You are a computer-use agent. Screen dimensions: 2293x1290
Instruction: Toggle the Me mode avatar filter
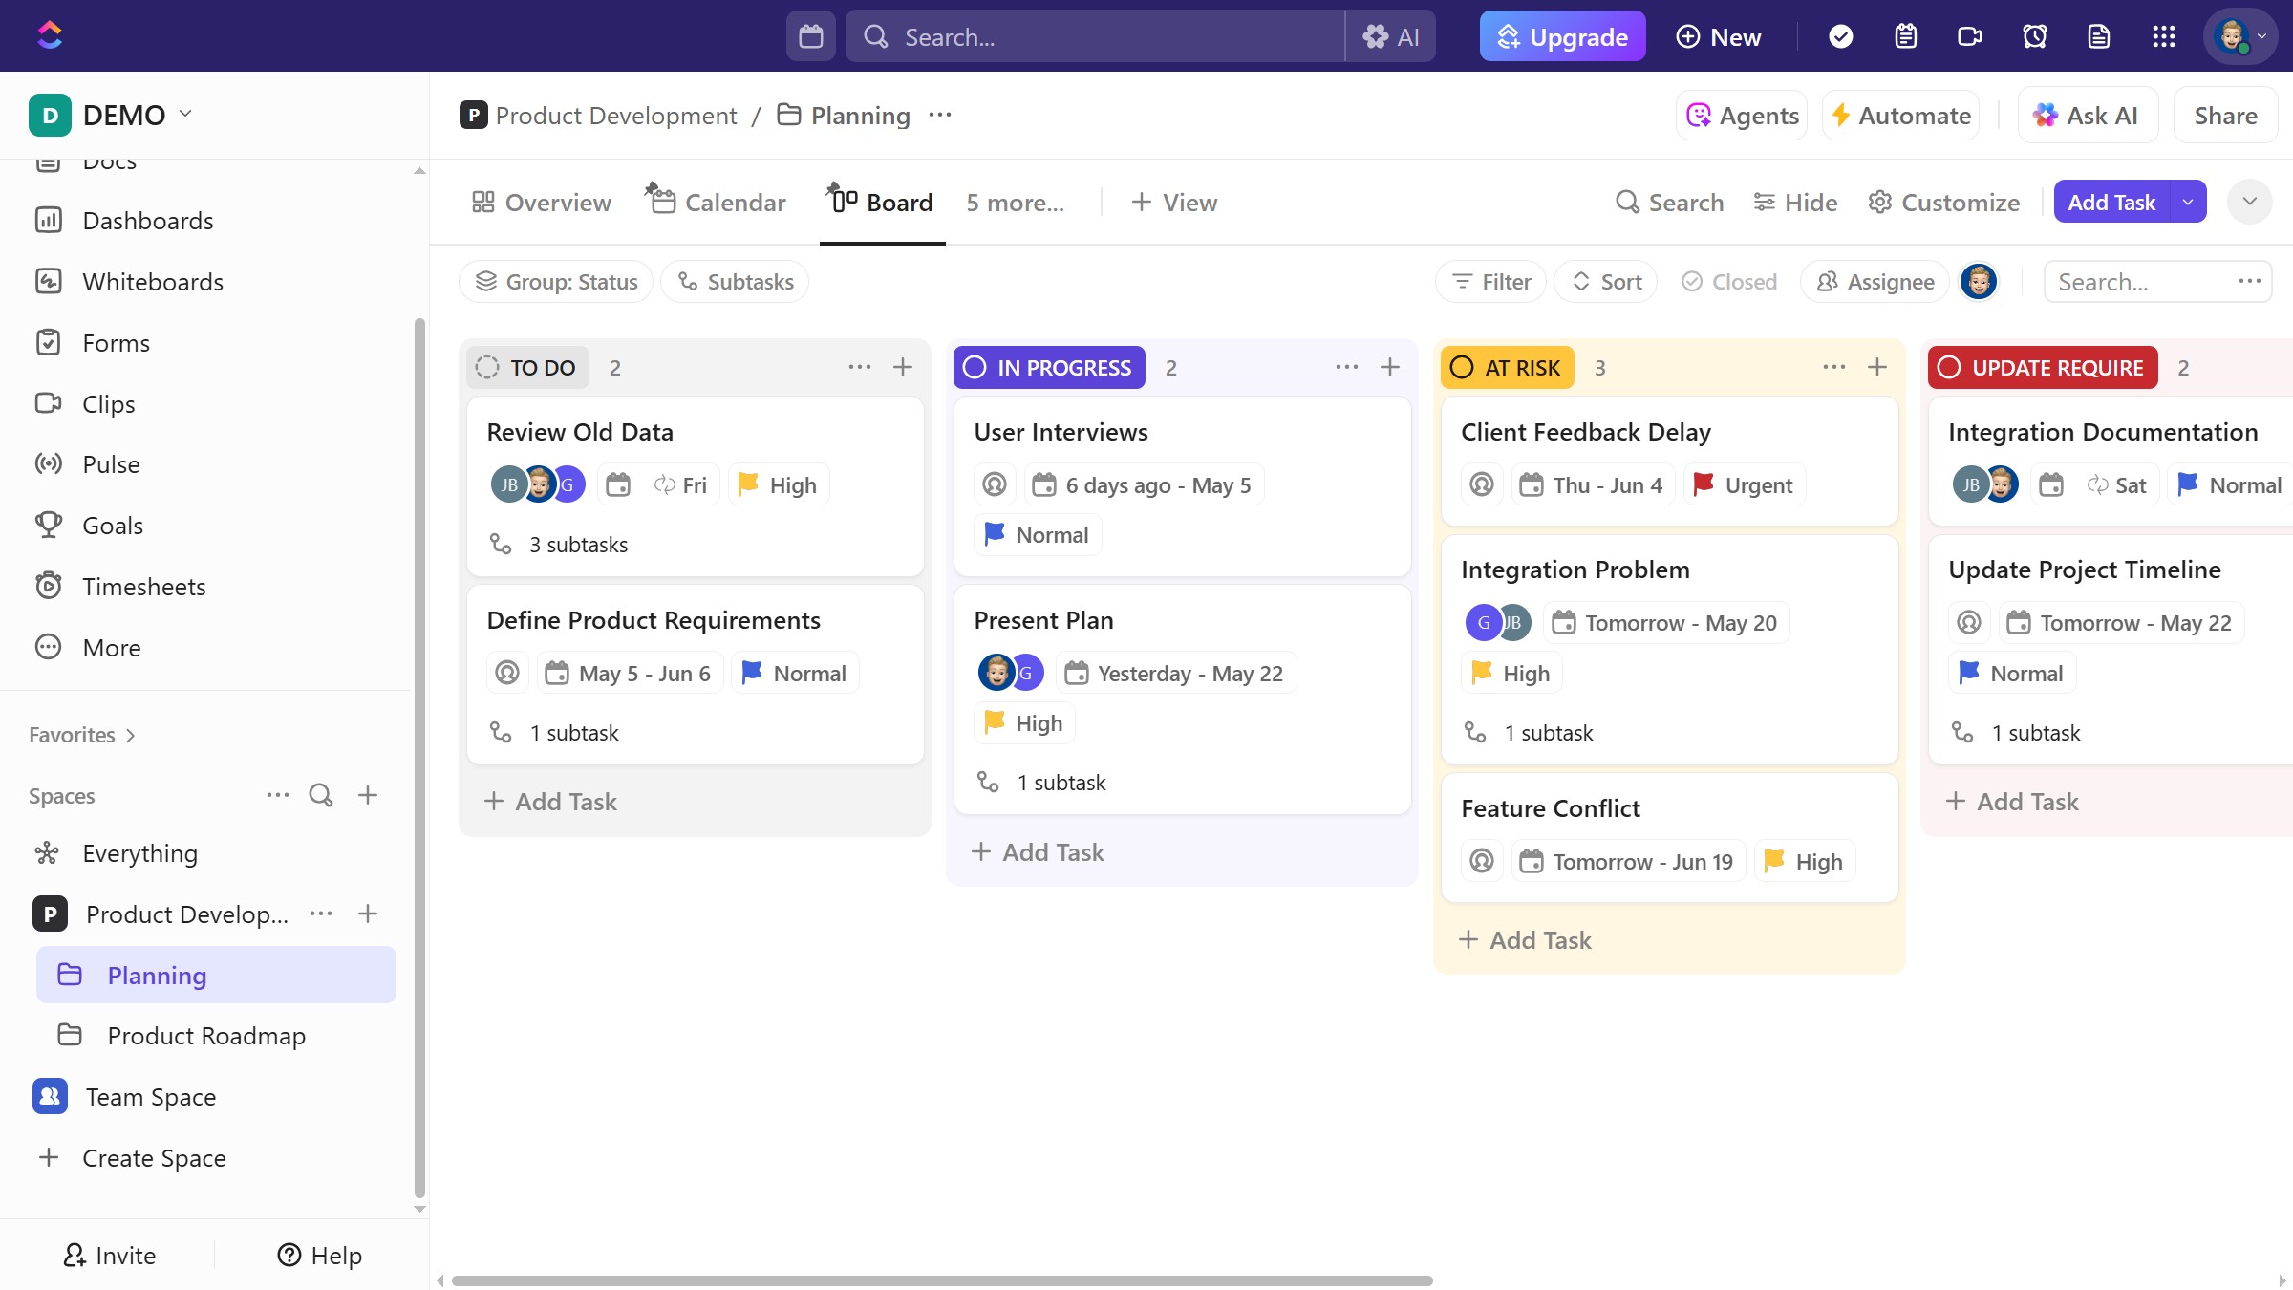[1979, 282]
